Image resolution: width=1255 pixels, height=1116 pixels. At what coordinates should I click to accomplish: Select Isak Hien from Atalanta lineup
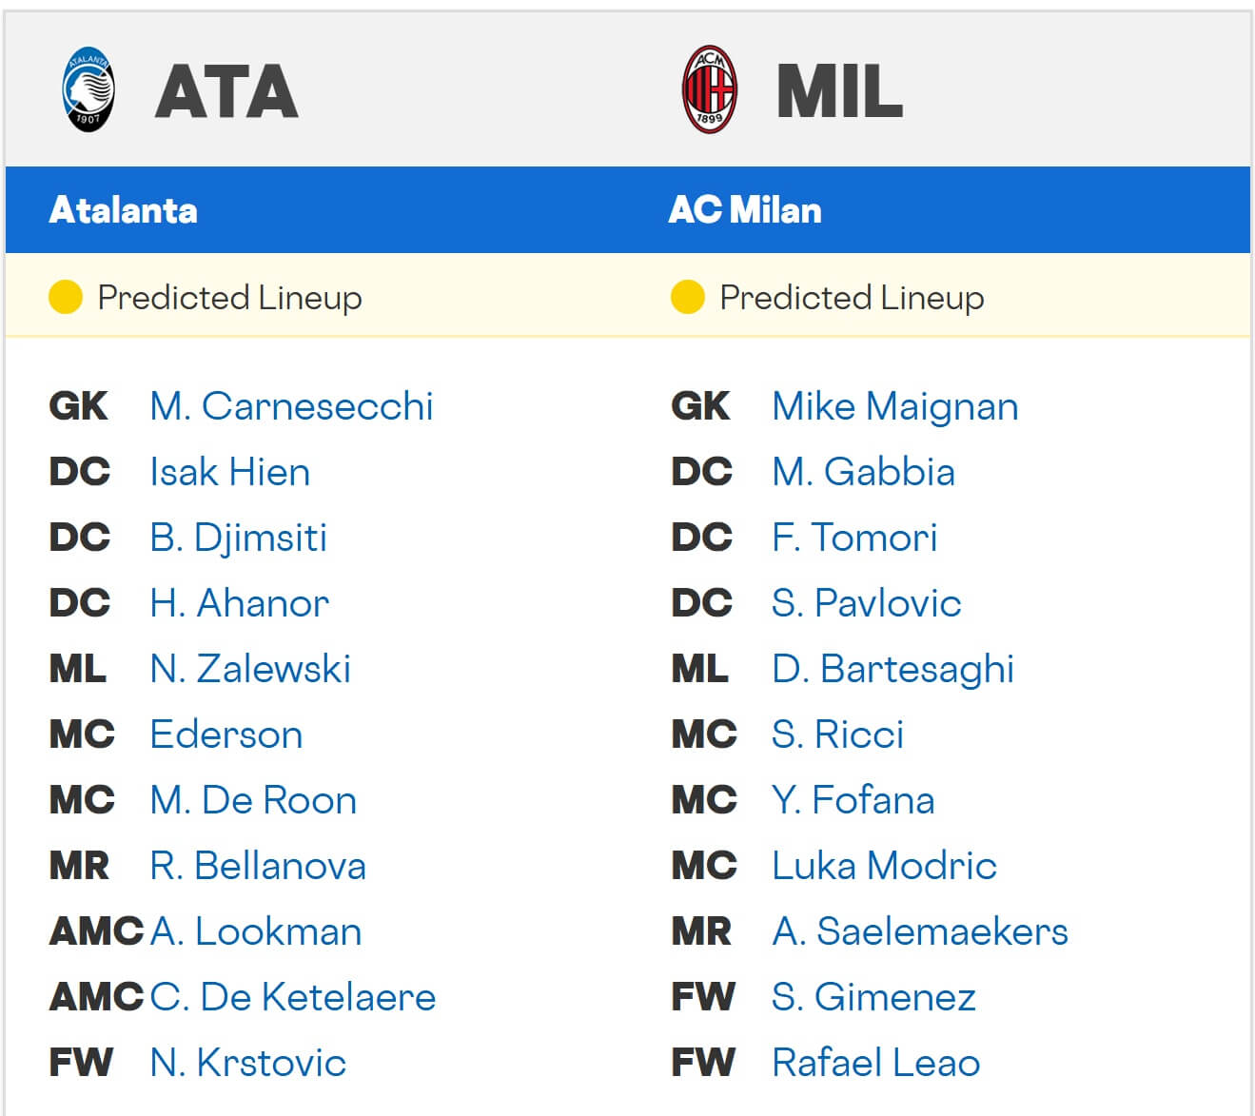229,472
